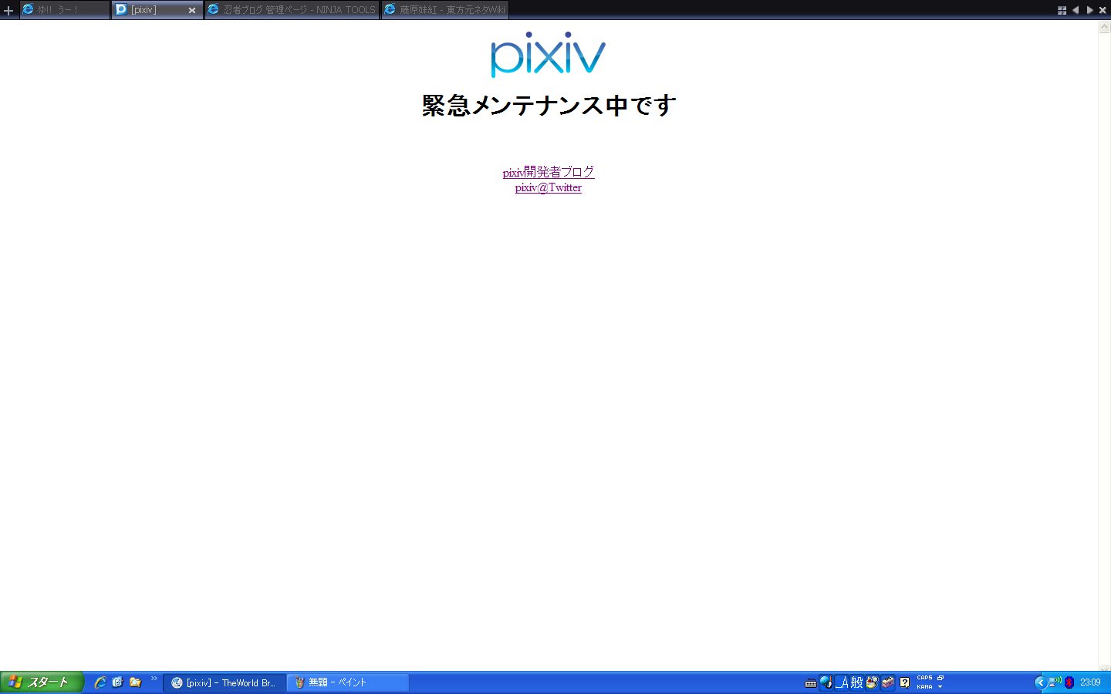Switch to the ゆ!! う-! tab

click(x=65, y=10)
